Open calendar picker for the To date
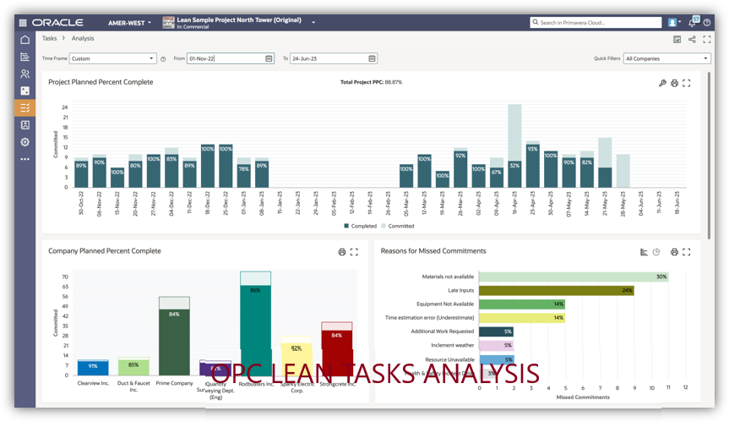 [x=372, y=58]
